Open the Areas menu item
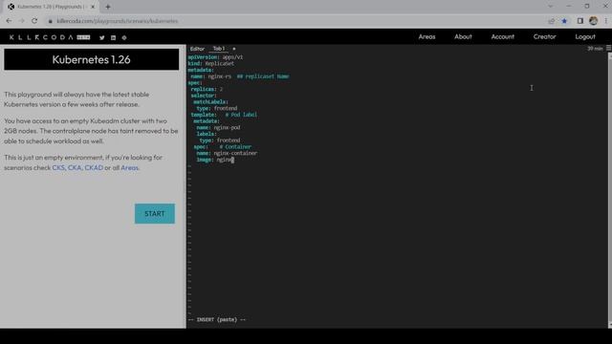This screenshot has width=612, height=344. coord(426,36)
